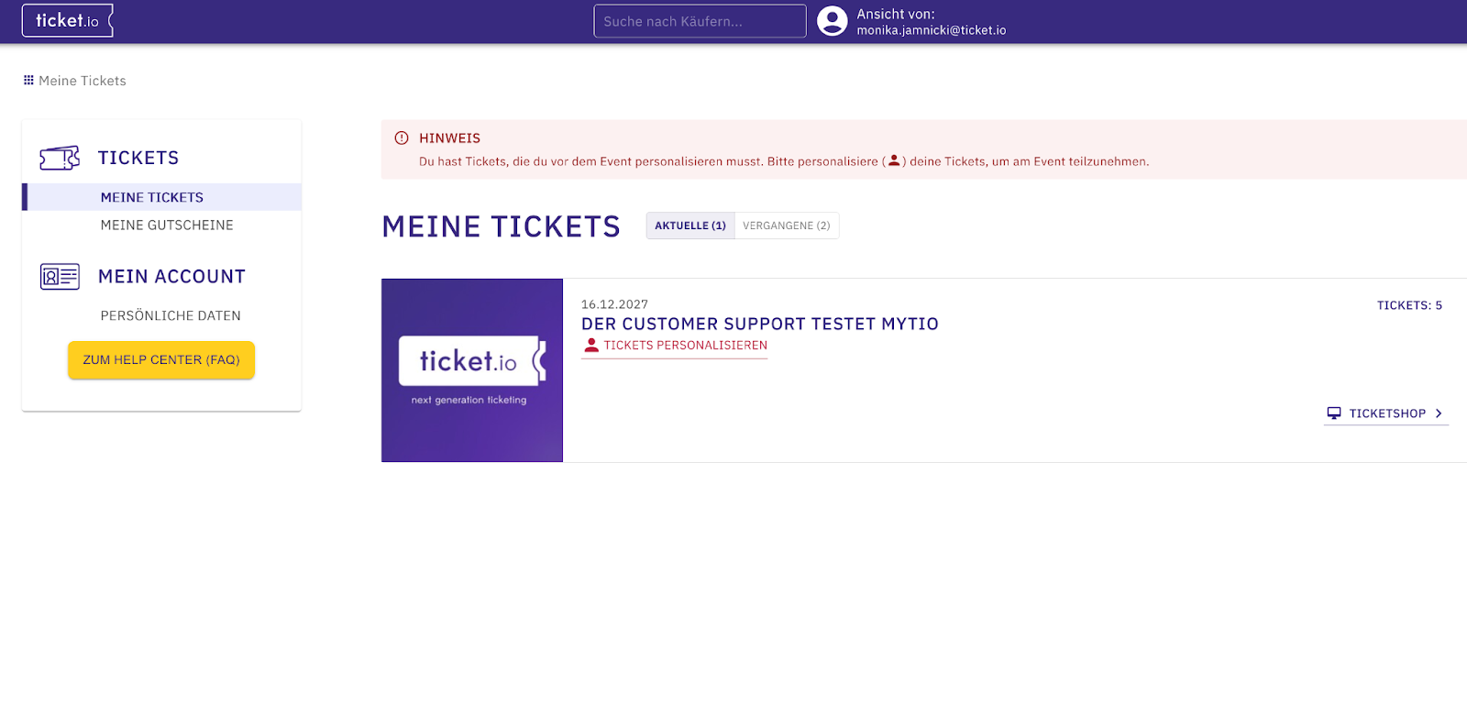
Task: Click the user avatar icon in the header
Action: [x=832, y=20]
